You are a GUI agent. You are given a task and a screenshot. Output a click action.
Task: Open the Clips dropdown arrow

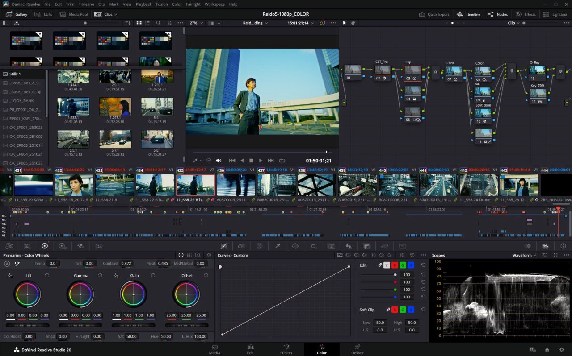(x=115, y=14)
